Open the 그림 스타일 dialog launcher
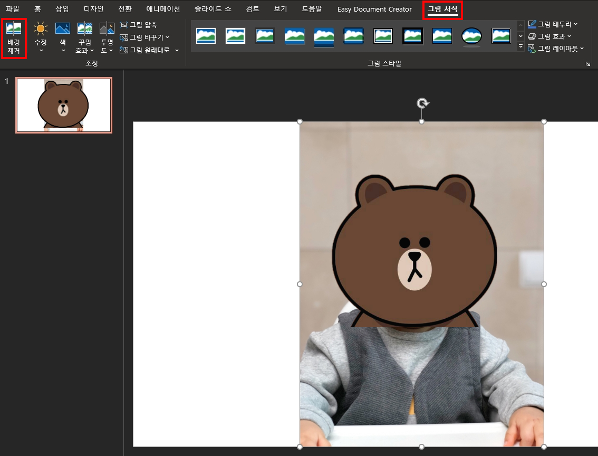Viewport: 598px width, 456px height. point(588,64)
